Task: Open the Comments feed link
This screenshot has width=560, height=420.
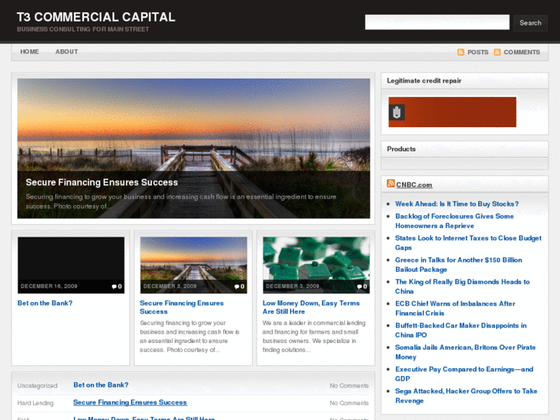Action: (521, 52)
